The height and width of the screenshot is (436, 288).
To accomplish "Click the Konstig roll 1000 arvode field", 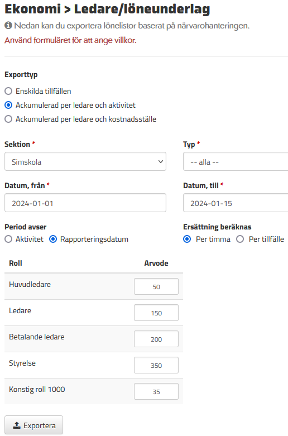I will (156, 391).
